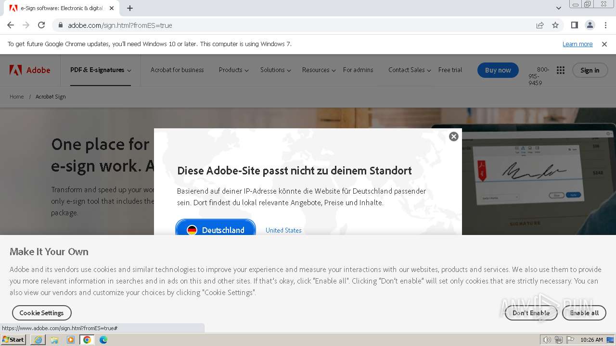Expand the Solutions dropdown
The width and height of the screenshot is (616, 346).
pos(275,70)
